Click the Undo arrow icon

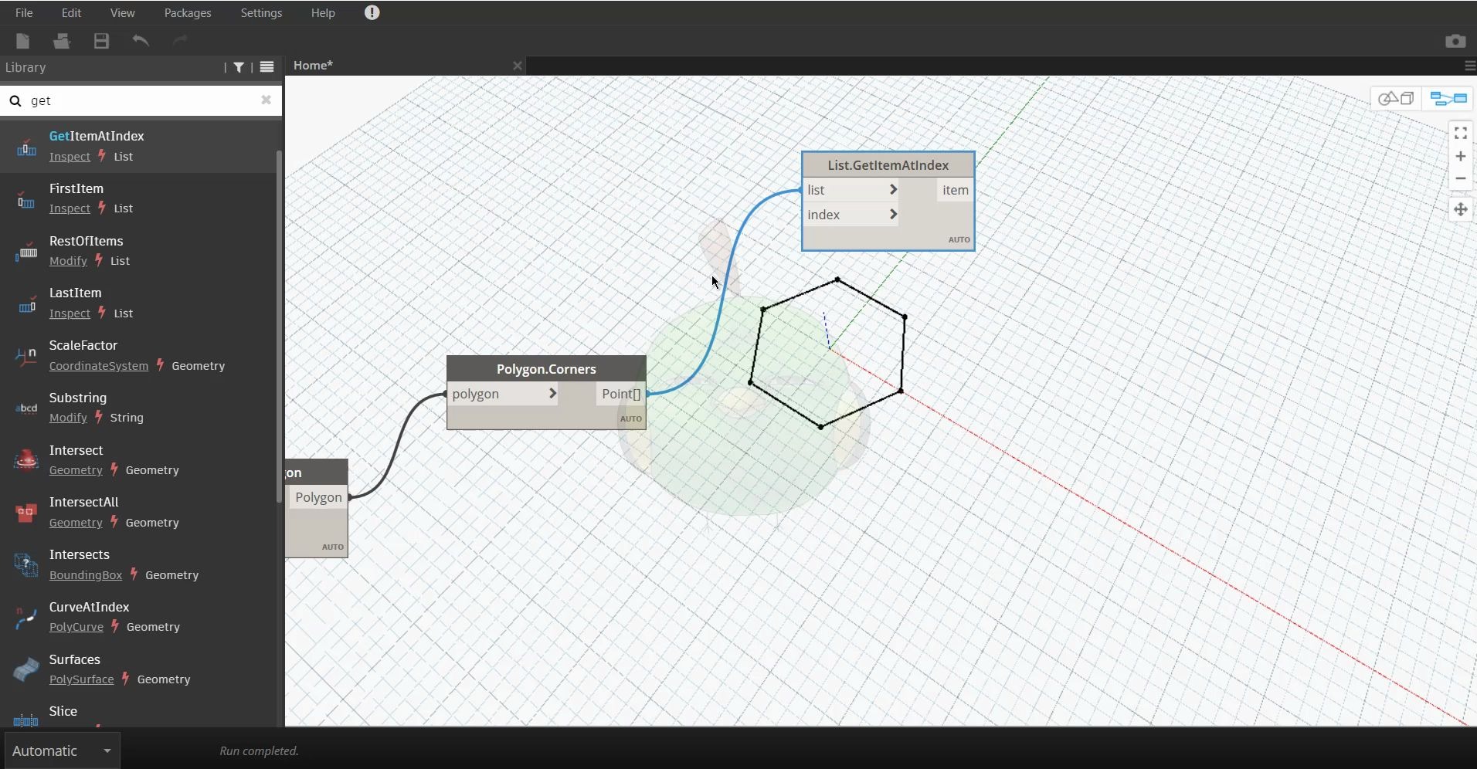(141, 41)
